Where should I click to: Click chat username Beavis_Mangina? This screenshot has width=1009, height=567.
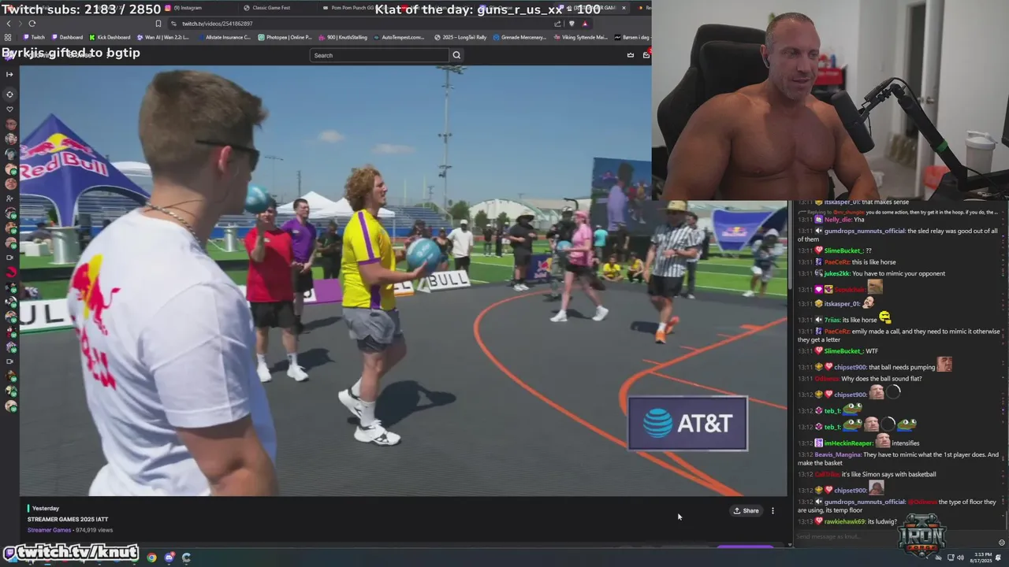tap(837, 454)
